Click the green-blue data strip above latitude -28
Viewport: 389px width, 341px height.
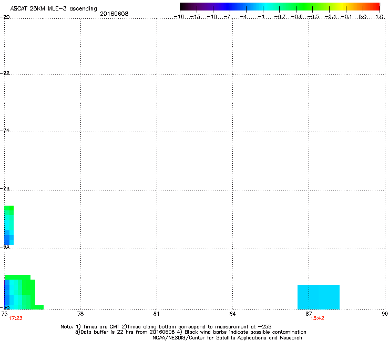[x=9, y=225]
